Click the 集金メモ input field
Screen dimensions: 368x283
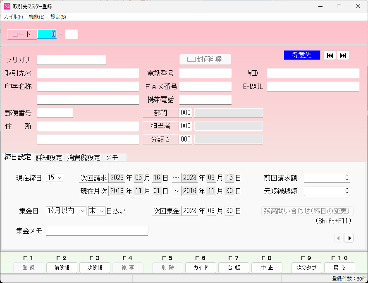[97, 231]
